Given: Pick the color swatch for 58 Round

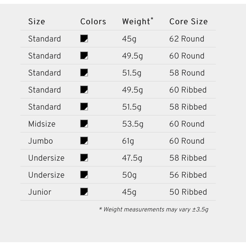Looking at the screenshot, I should click(x=84, y=73).
